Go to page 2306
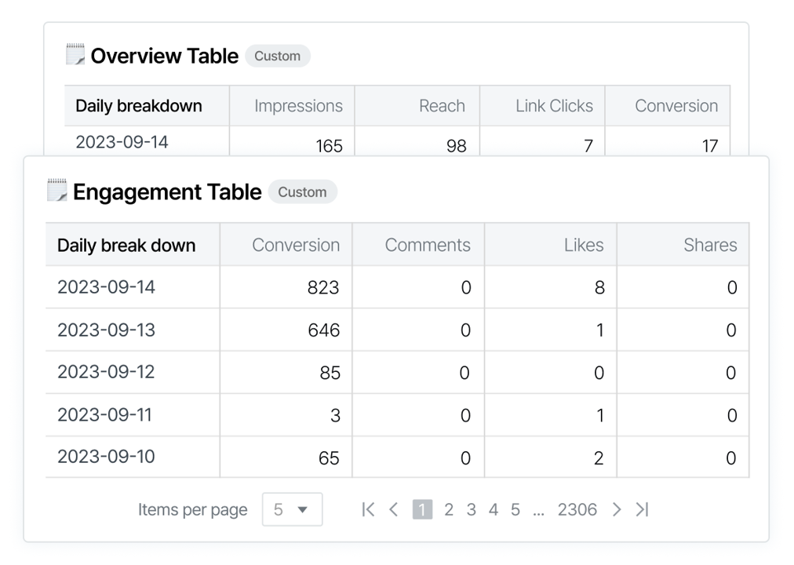This screenshot has width=794, height=565. coord(577,509)
